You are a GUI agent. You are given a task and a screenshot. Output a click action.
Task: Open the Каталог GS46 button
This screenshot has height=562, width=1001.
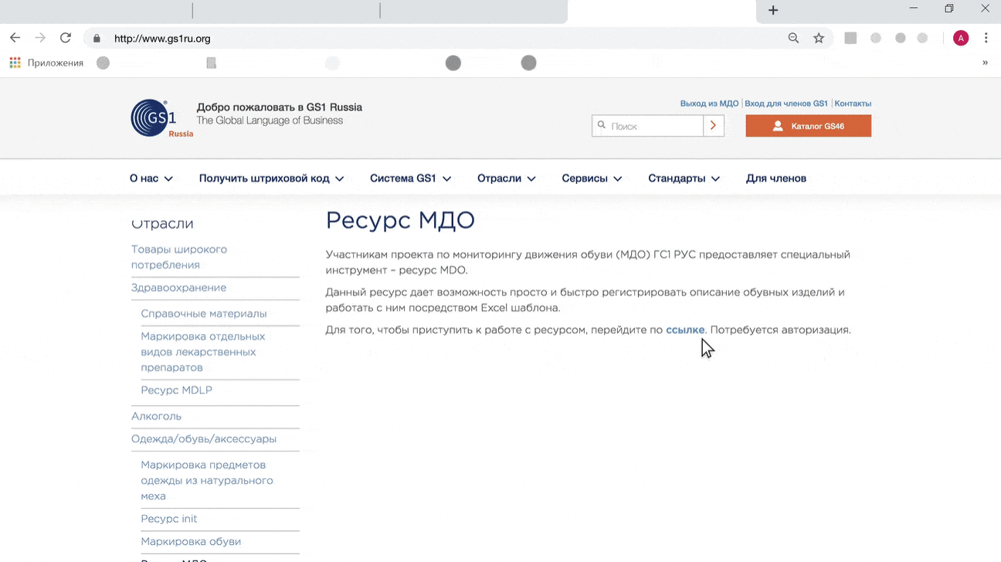click(x=809, y=126)
